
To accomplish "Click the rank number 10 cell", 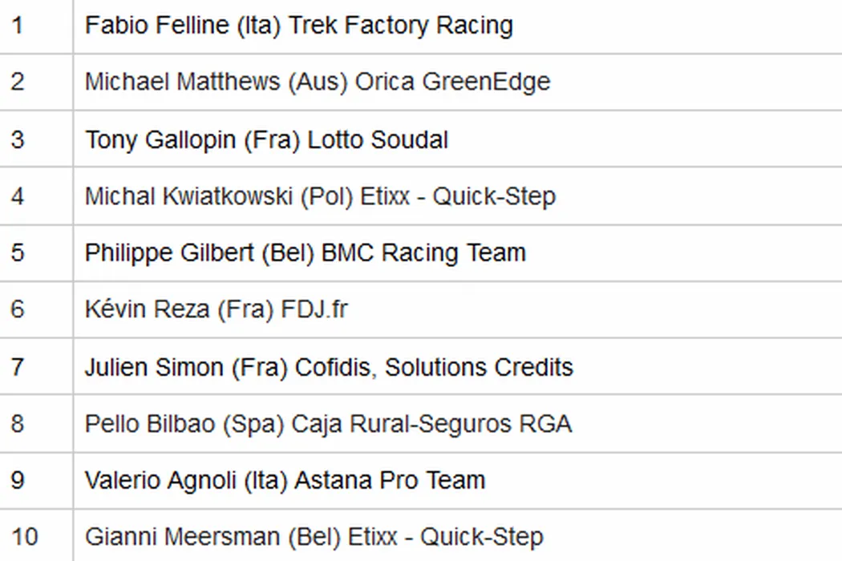I will (x=24, y=536).
